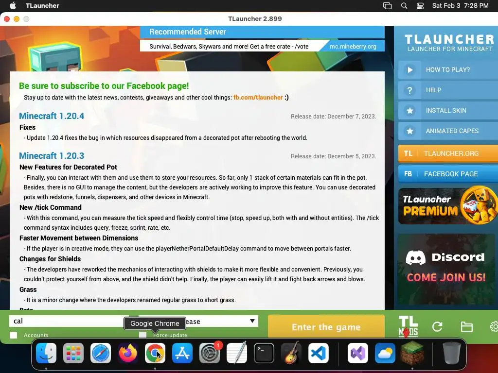Open the App Store dock icon
The width and height of the screenshot is (498, 373).
pos(182,353)
